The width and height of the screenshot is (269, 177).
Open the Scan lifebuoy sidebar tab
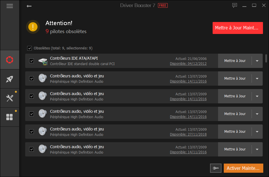click(9, 60)
